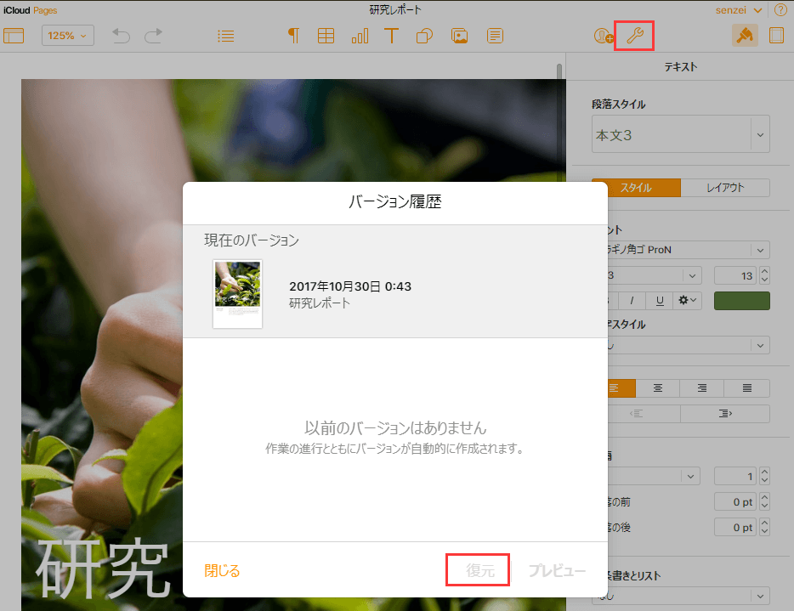Click the green font color swatch
This screenshot has width=794, height=611.
pos(741,300)
